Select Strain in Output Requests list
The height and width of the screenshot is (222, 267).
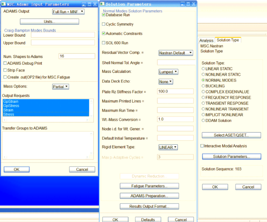[46, 110]
